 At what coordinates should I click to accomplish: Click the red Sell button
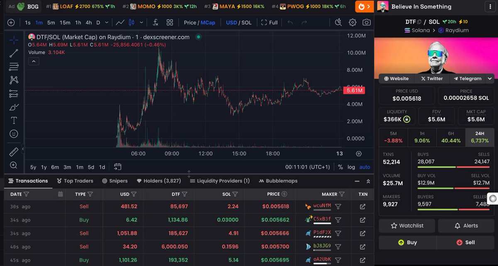465,242
